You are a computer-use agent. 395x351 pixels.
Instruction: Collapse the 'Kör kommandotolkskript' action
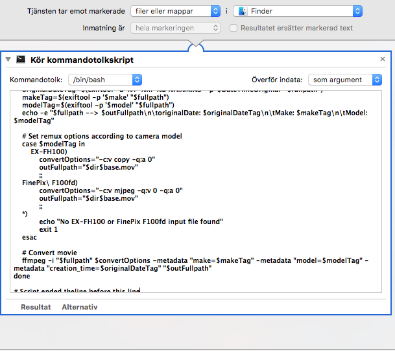pos(8,60)
